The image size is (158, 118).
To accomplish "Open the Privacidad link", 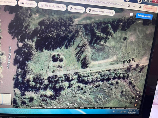I will (106, 108).
